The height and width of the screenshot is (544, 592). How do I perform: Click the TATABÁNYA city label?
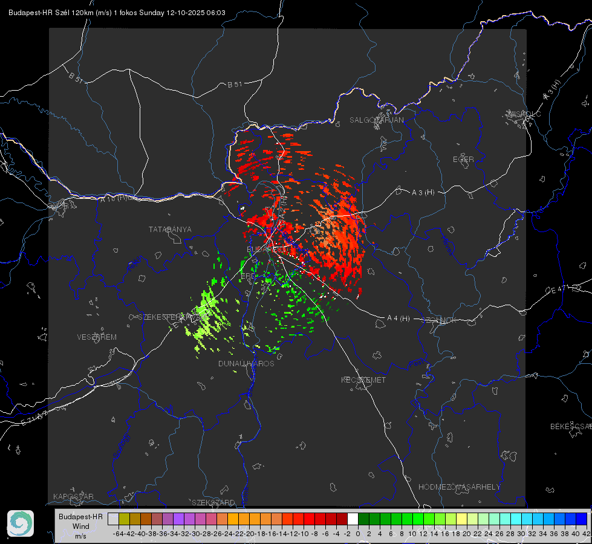click(170, 229)
